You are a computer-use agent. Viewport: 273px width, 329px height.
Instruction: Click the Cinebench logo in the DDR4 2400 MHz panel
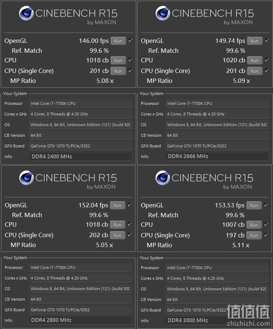point(26,14)
